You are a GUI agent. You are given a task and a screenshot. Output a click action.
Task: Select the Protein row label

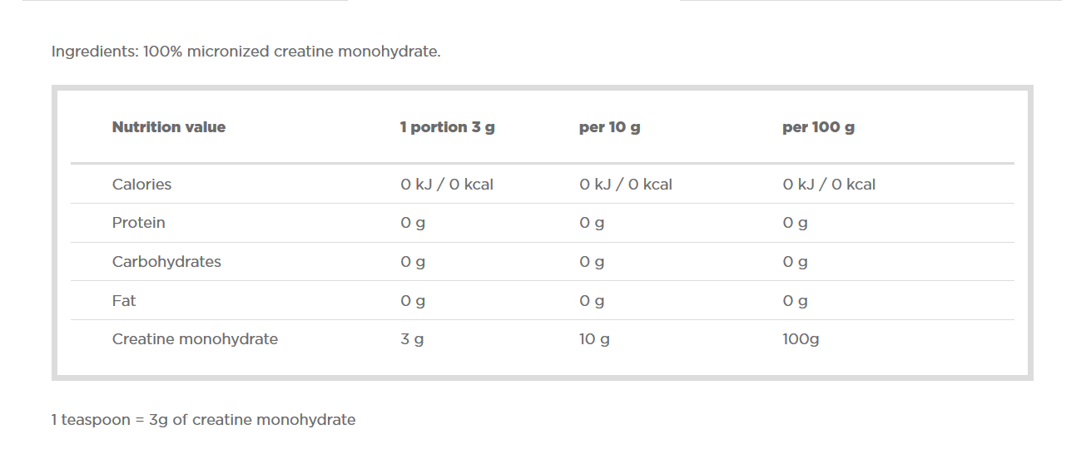point(139,223)
